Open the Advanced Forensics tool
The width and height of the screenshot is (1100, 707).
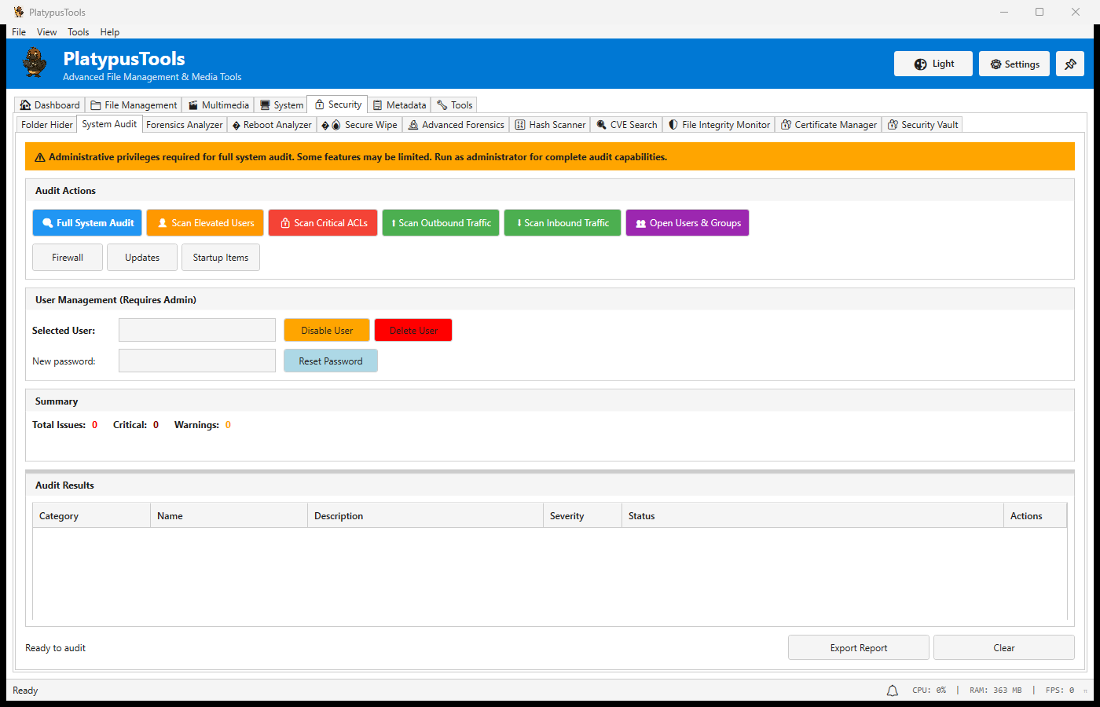click(456, 124)
